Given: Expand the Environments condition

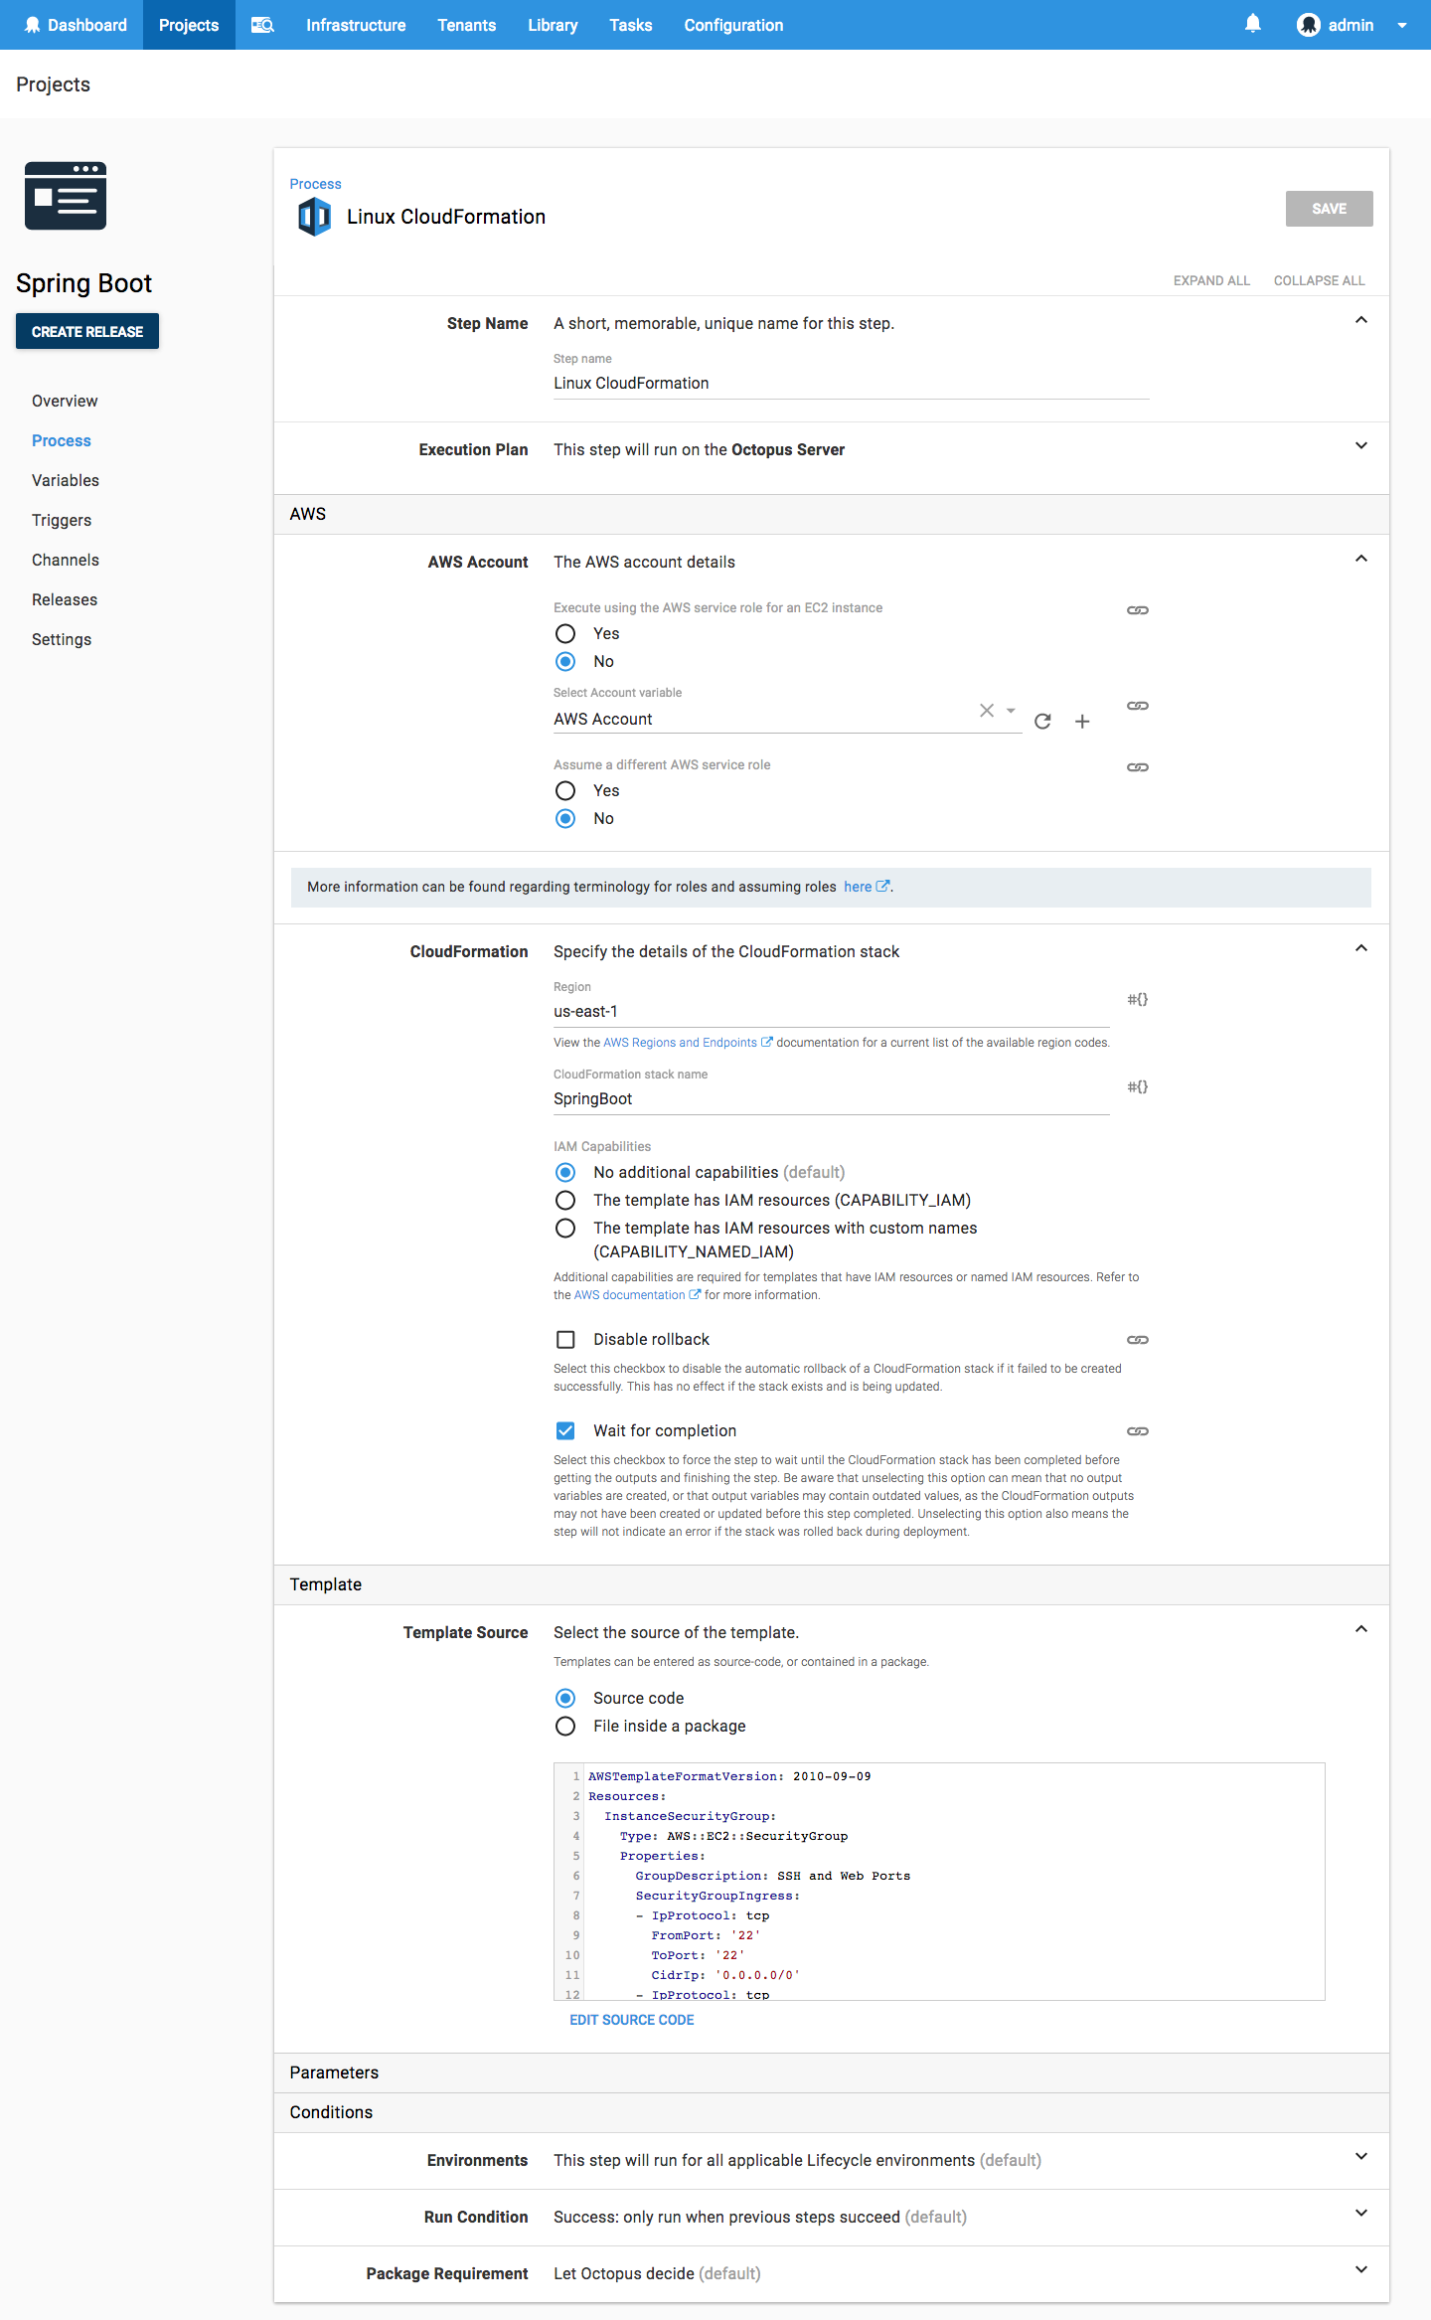Looking at the screenshot, I should pos(1361,2156).
